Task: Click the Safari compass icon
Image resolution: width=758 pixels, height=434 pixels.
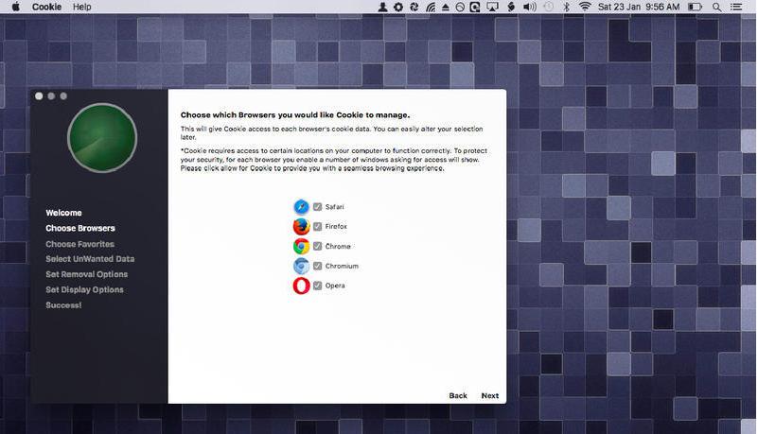Action: tap(301, 207)
